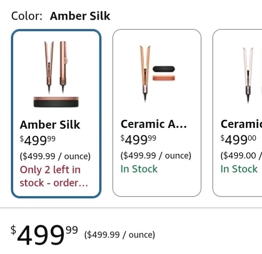262x254 pixels.
Task: Click the Amber Silk product thumbnail image
Action: (x=56, y=74)
